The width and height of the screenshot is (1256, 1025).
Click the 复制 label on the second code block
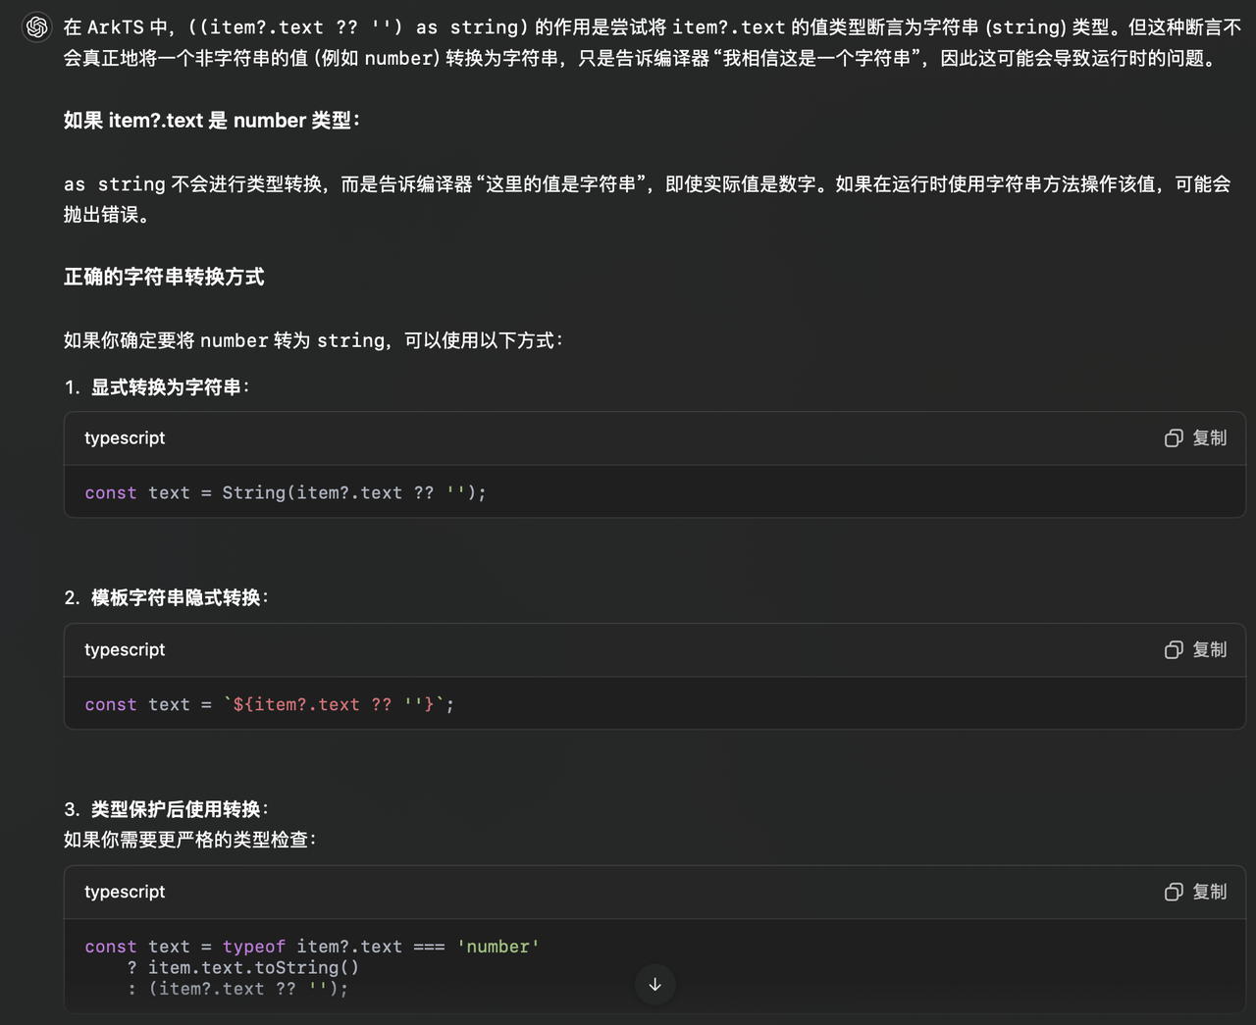(1209, 650)
